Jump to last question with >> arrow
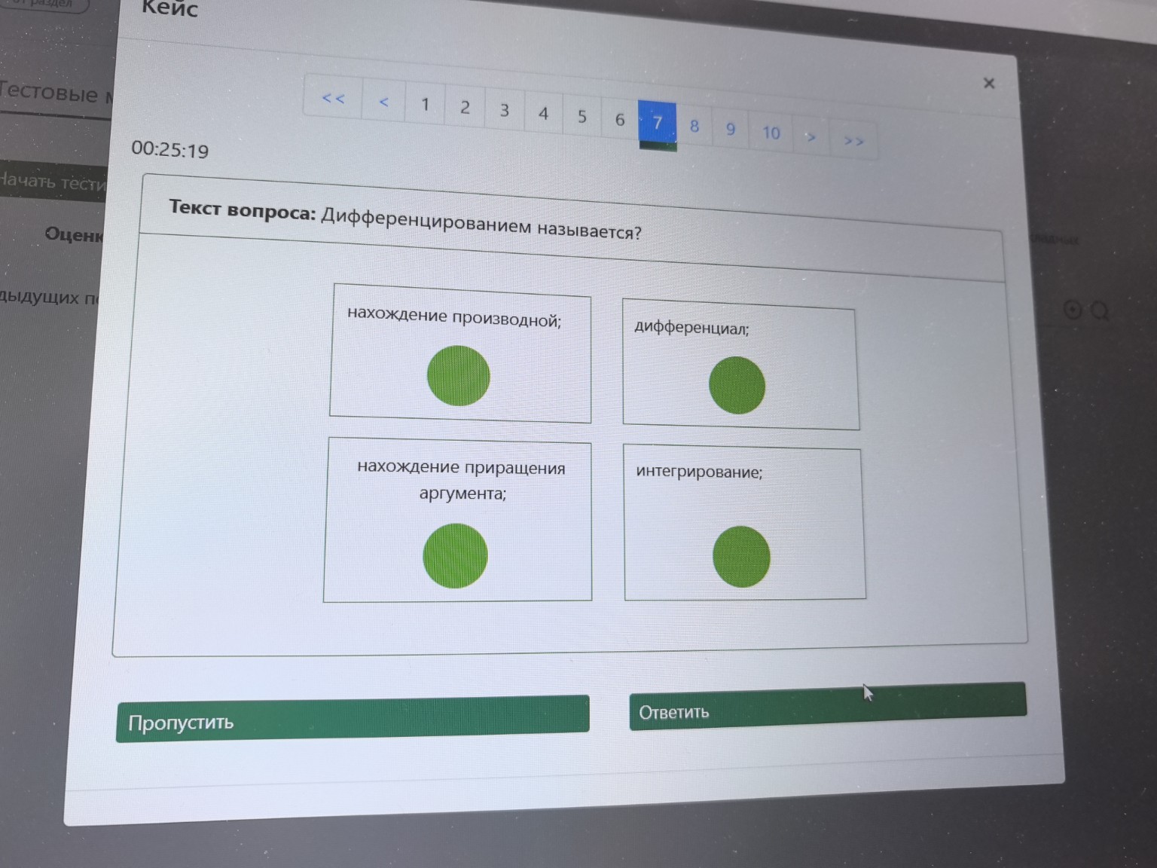Screen dimensions: 1157x868 pos(853,141)
